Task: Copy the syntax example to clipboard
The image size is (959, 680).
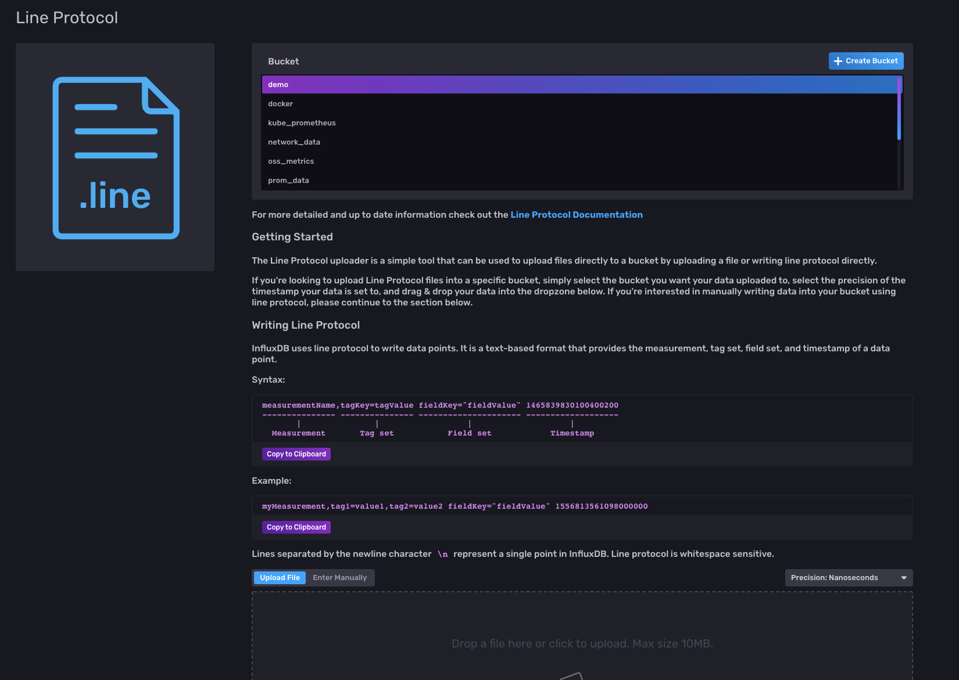Action: click(x=296, y=454)
